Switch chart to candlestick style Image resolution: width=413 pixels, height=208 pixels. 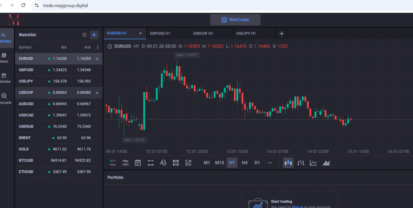tap(288, 163)
